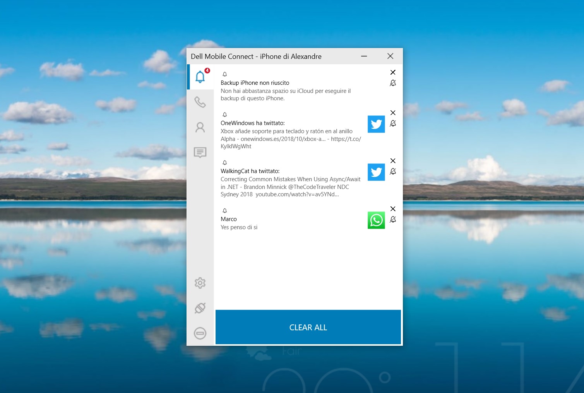
Task: Click the Xbox añade soporte tweet text
Action: (x=291, y=139)
